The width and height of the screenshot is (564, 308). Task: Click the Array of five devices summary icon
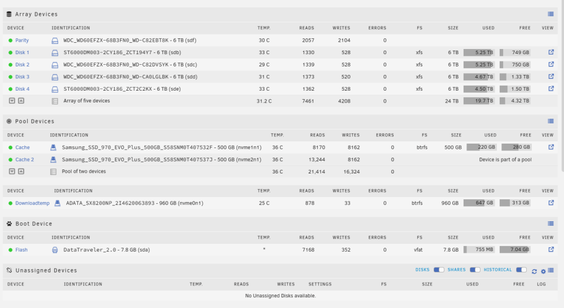coord(55,101)
